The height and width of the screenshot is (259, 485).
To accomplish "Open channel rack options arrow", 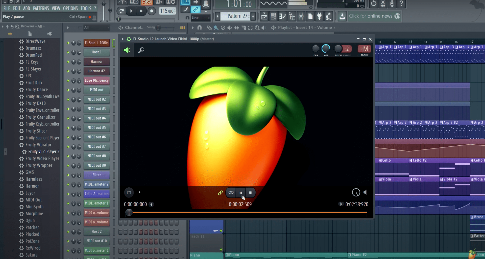I will [x=68, y=28].
